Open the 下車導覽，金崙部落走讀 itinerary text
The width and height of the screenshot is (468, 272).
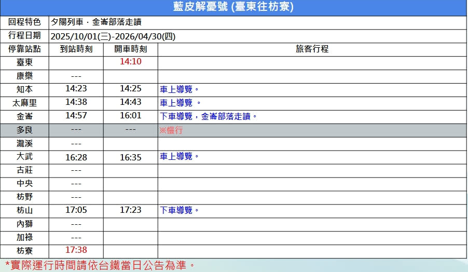pos(209,116)
